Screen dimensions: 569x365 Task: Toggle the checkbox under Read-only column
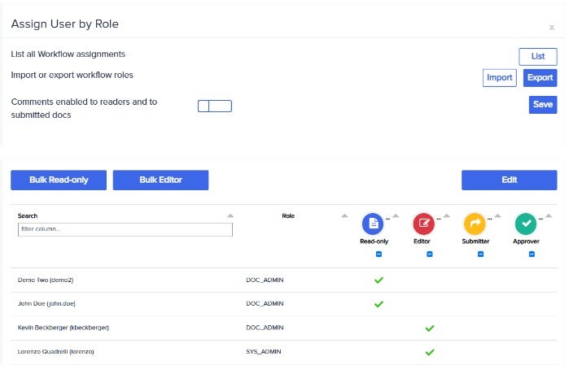[379, 254]
